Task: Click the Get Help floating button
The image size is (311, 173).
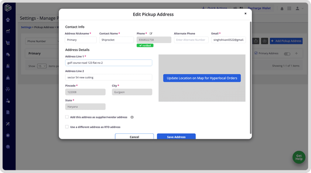Action: tap(299, 157)
